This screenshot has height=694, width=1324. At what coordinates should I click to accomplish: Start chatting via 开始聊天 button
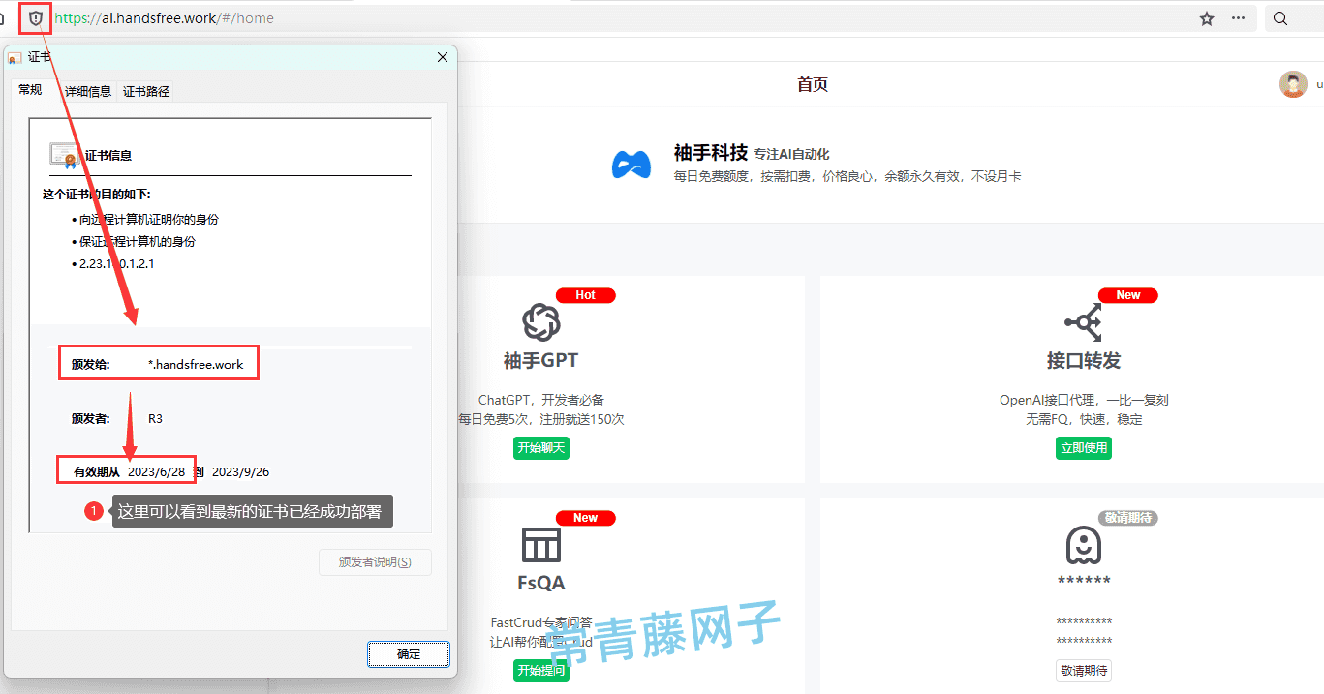[x=541, y=448]
